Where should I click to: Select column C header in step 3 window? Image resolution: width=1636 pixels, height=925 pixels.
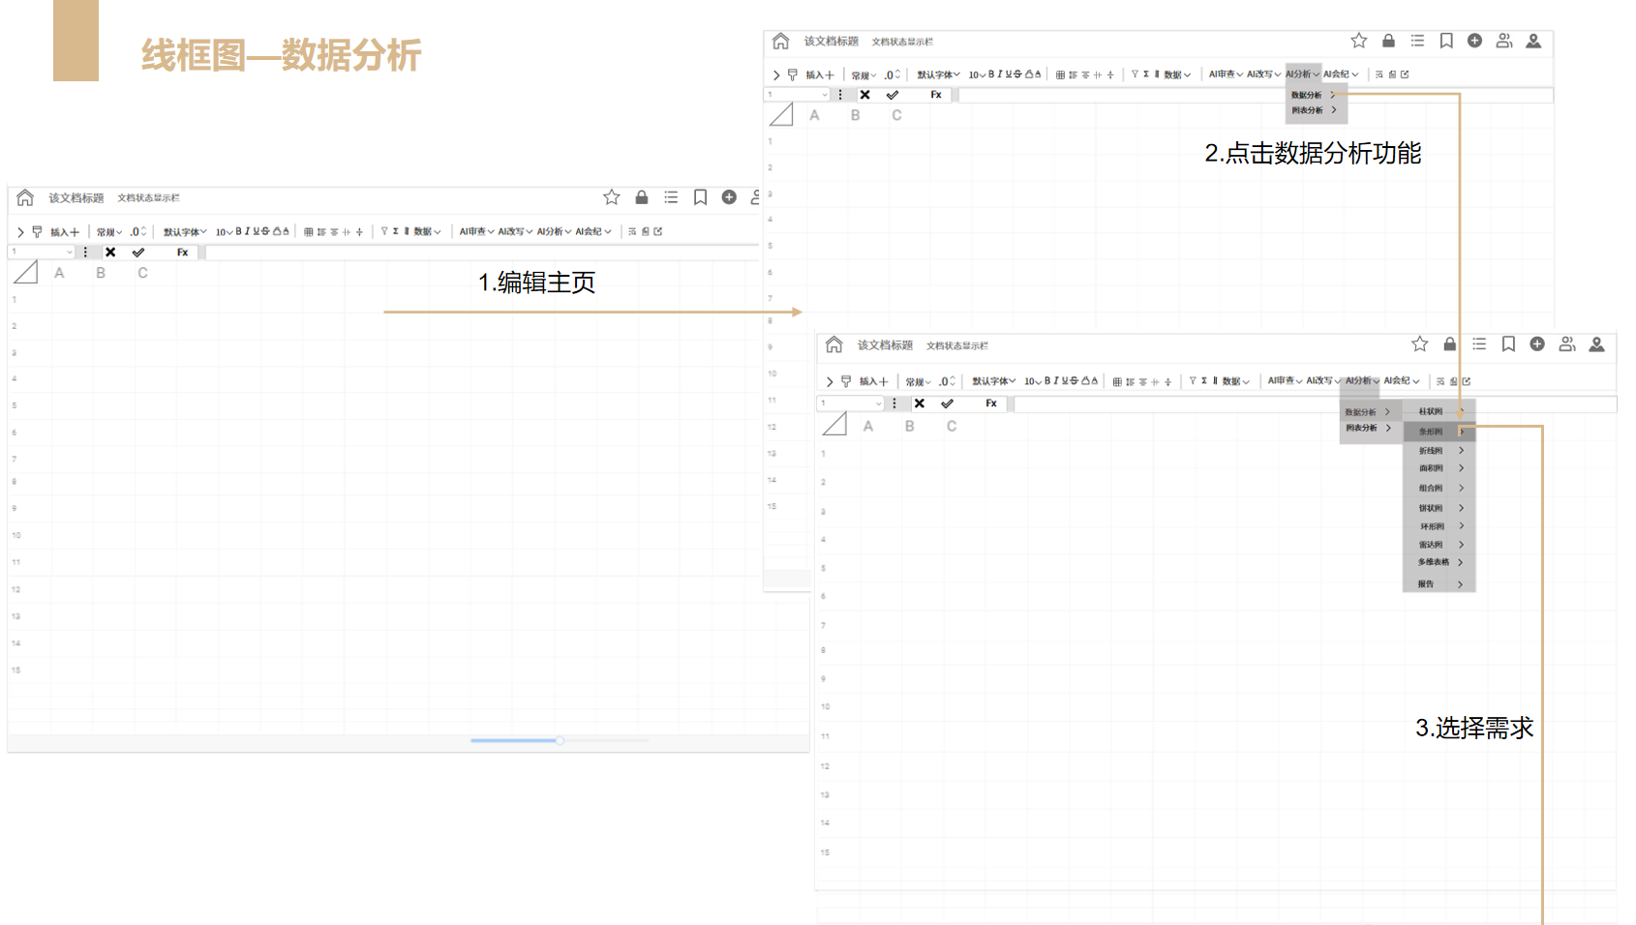pyautogui.click(x=952, y=426)
